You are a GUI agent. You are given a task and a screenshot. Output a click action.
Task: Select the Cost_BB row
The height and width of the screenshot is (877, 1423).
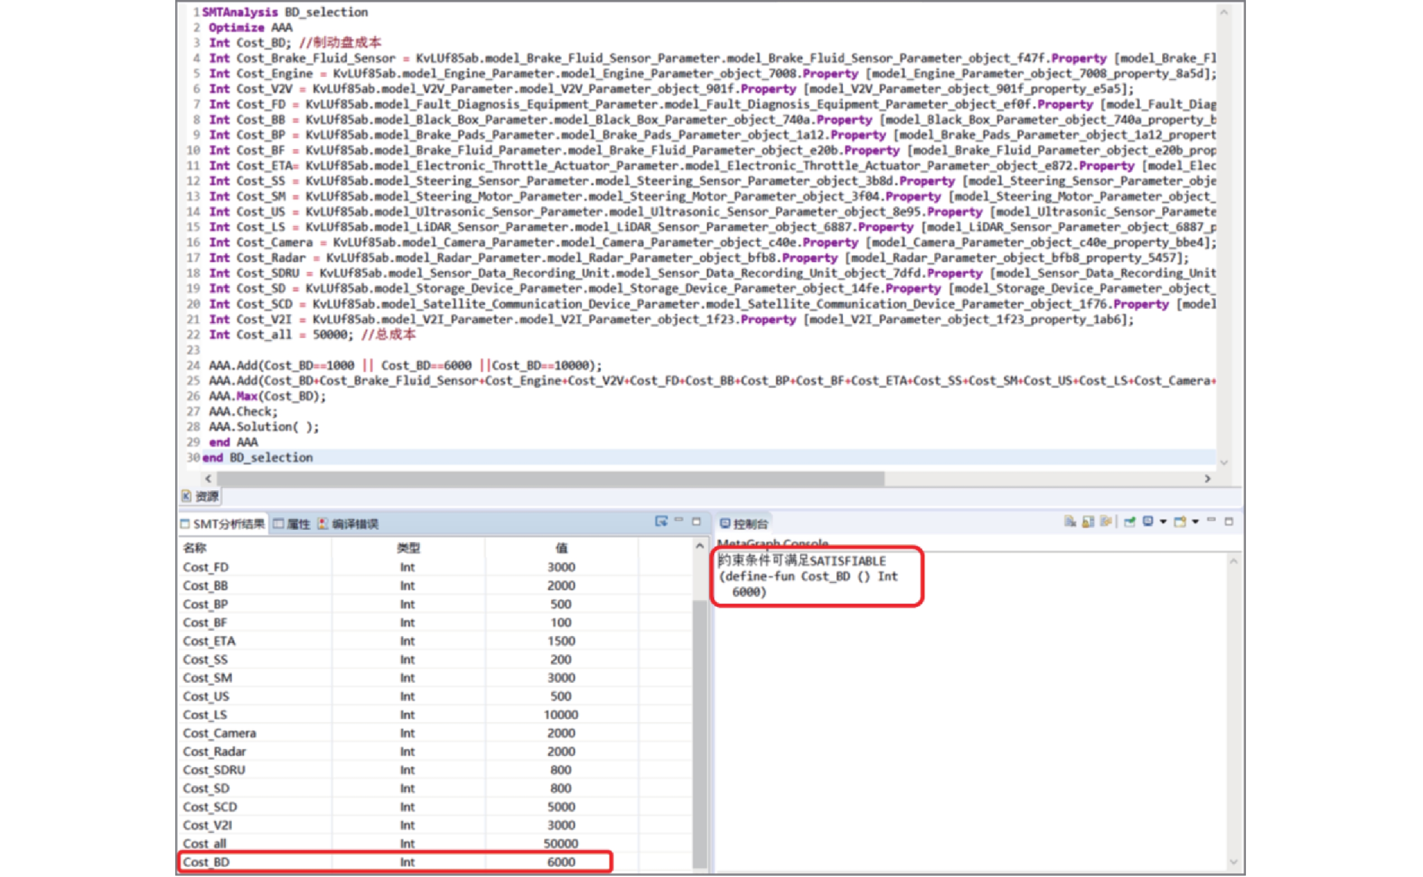click(x=435, y=586)
